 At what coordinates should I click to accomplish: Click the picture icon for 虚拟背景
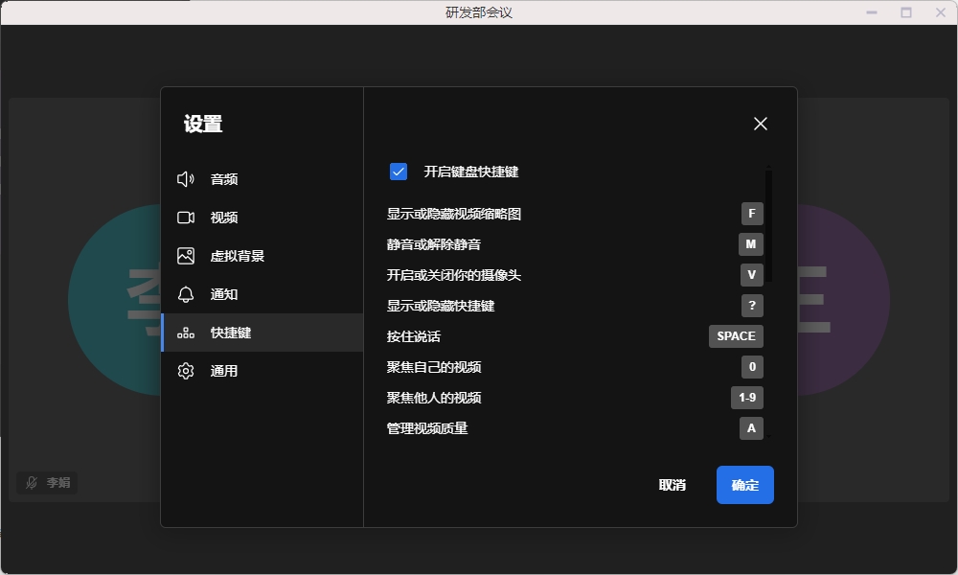point(186,256)
